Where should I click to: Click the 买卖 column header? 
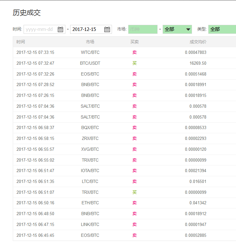tap(135, 42)
